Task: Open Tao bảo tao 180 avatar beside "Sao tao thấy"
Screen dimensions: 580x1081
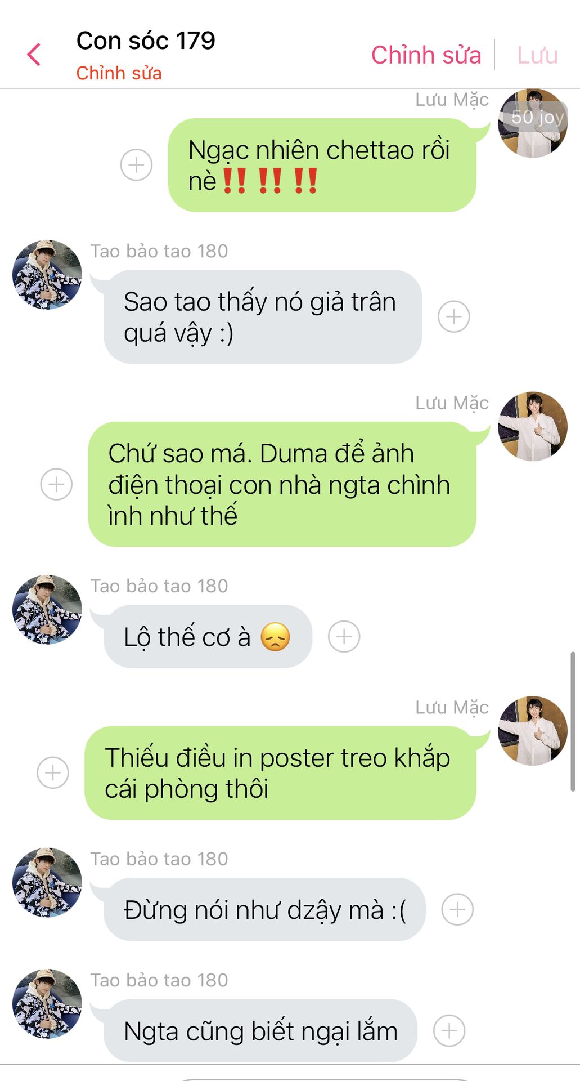Action: (47, 275)
